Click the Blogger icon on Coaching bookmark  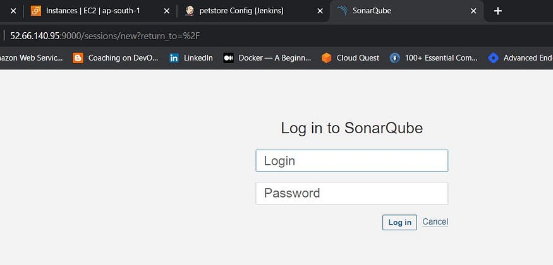(x=78, y=57)
